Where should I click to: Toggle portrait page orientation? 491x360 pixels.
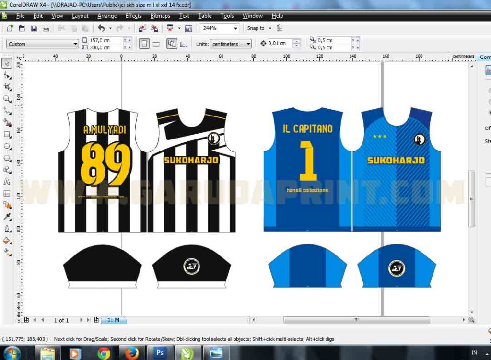(145, 43)
